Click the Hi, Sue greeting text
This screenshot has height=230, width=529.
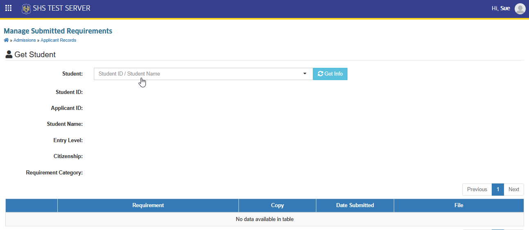(501, 8)
